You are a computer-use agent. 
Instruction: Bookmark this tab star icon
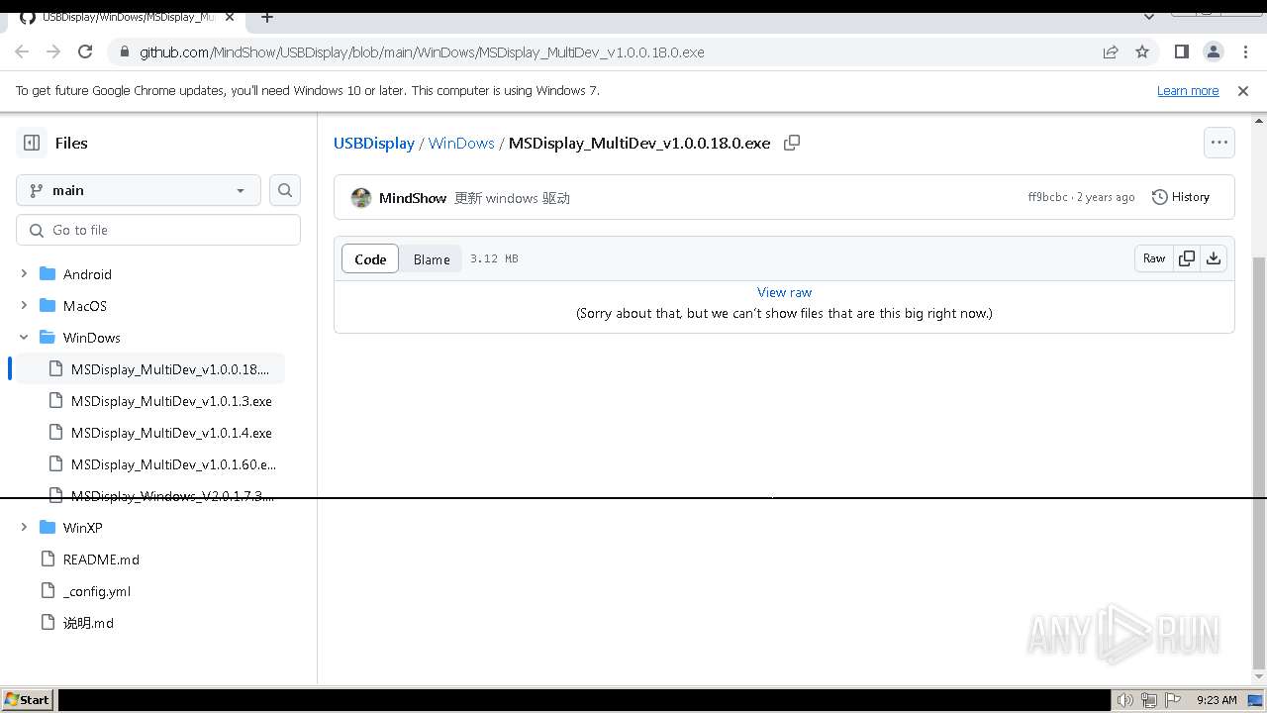tap(1142, 51)
